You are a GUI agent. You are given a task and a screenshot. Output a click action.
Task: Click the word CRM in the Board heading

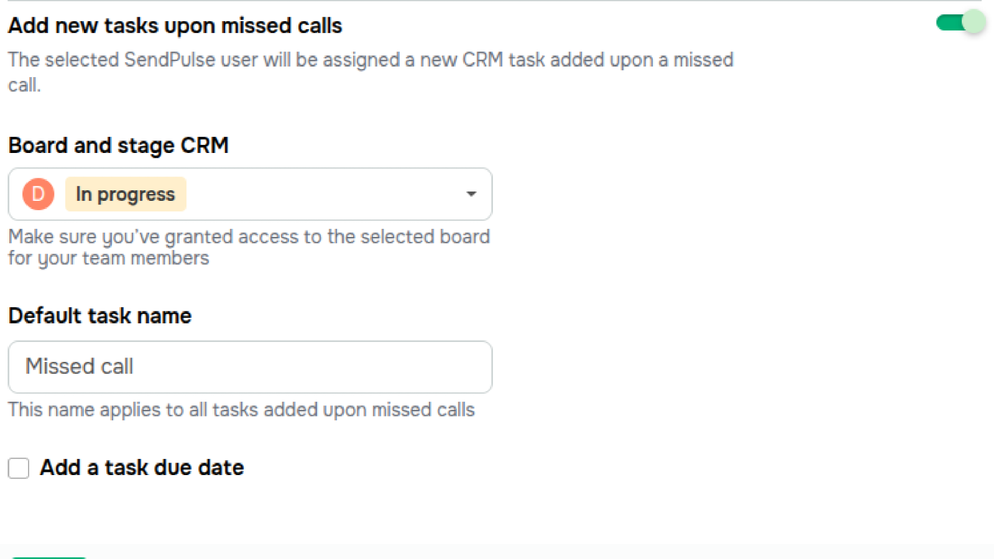coord(205,146)
